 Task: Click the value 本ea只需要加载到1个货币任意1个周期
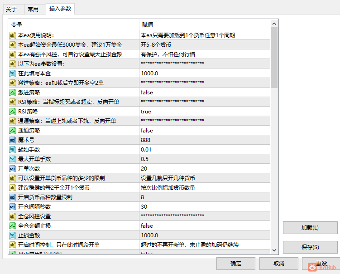tap(188, 35)
